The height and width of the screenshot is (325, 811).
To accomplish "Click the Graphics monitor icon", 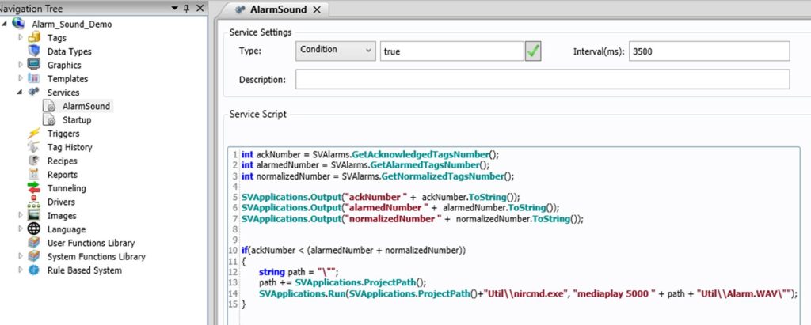I will coord(34,65).
